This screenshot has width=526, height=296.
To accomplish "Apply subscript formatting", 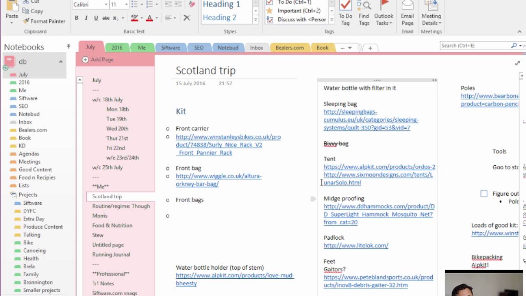I will click(115, 18).
